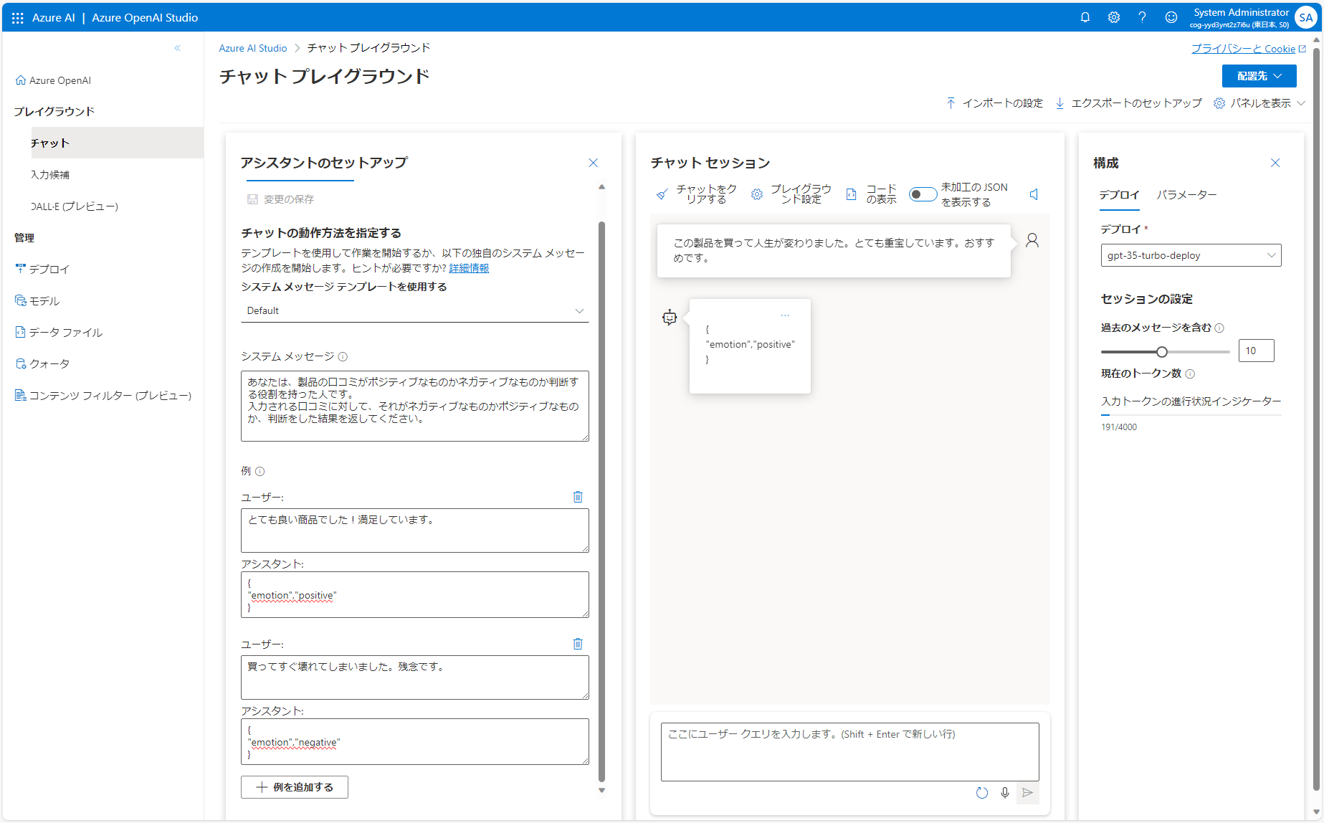
Task: Open playground settings gear icon
Action: click(757, 194)
